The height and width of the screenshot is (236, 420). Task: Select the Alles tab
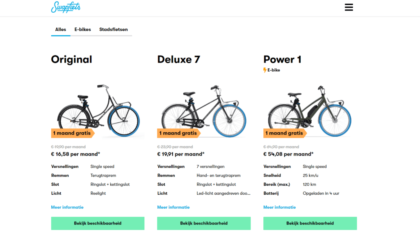(61, 29)
